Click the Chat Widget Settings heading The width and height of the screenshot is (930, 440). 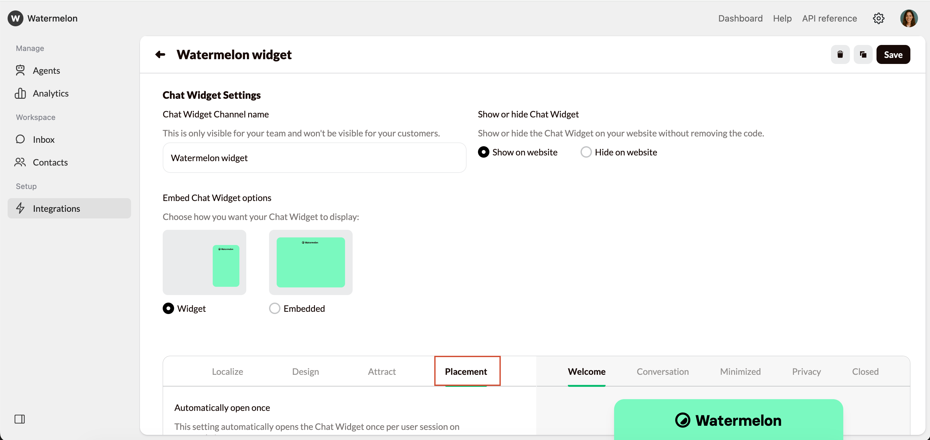(x=211, y=95)
